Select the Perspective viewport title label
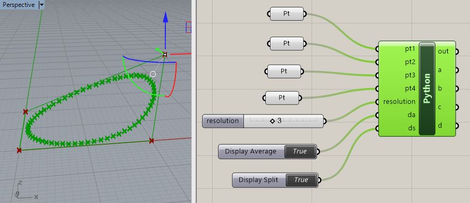The image size is (470, 203). [x=19, y=5]
